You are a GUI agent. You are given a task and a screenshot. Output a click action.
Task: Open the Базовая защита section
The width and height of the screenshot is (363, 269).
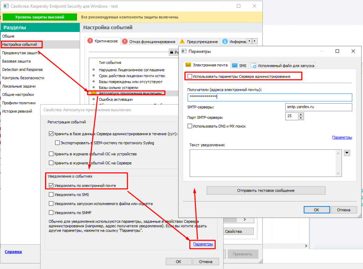pos(40,61)
